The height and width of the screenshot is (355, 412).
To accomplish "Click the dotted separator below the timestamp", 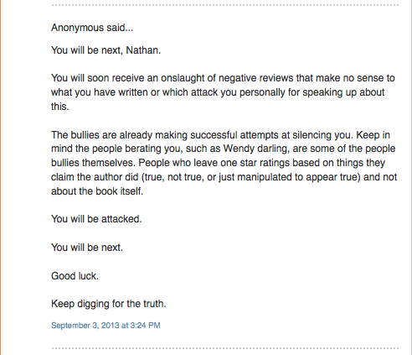I will 225,348.
